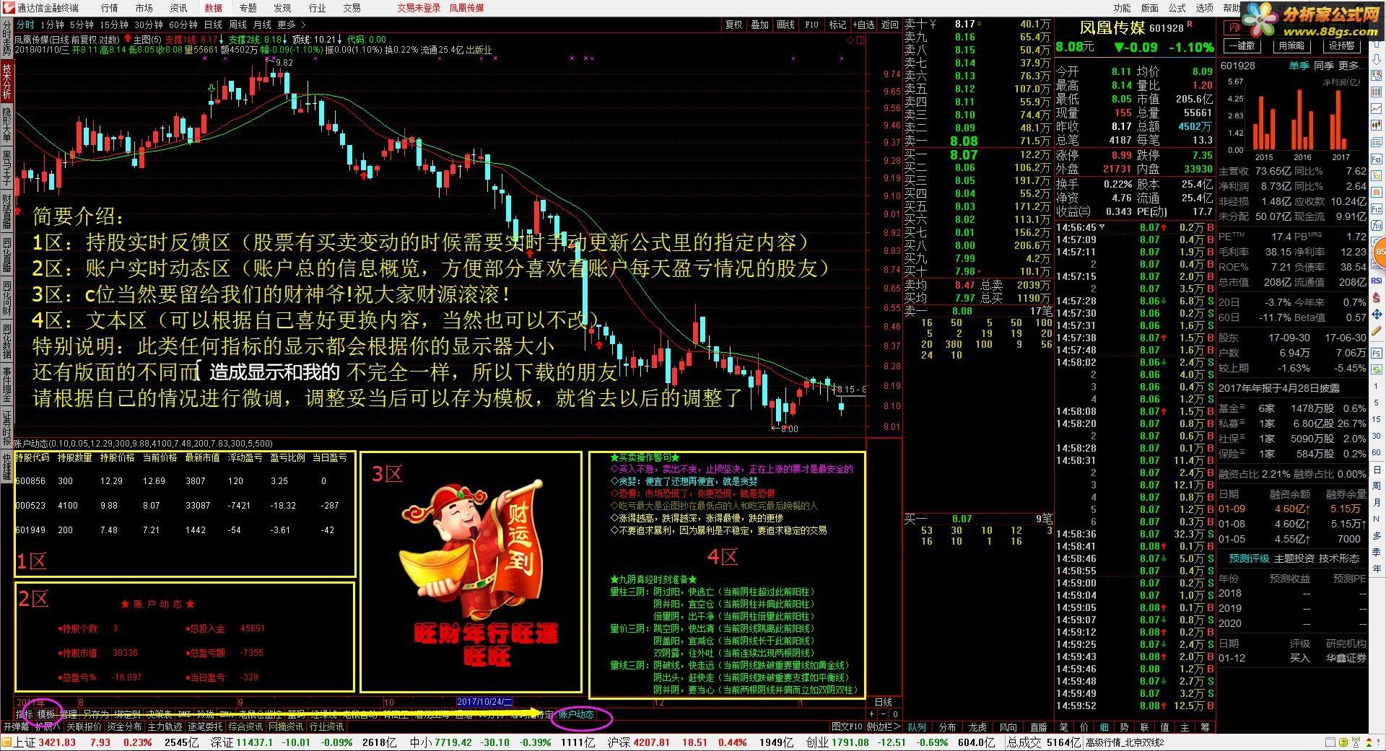The height and width of the screenshot is (751, 1386).
Task: Open the 公式 menu
Action: click(x=1177, y=8)
